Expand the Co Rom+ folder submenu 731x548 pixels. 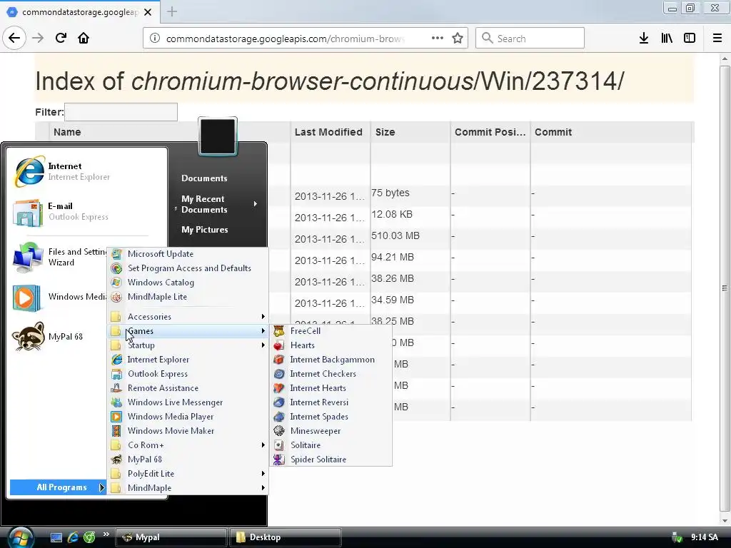coord(188,445)
